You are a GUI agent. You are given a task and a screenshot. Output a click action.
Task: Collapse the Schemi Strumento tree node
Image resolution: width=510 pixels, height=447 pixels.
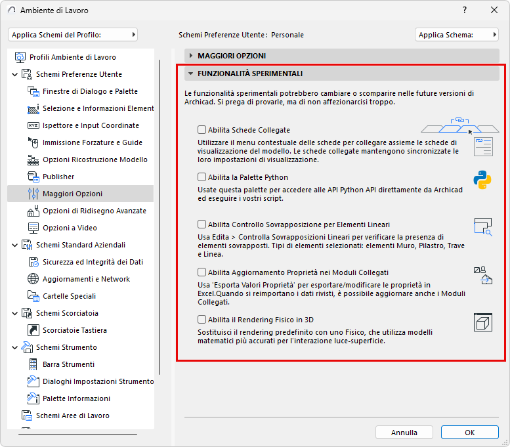point(14,348)
